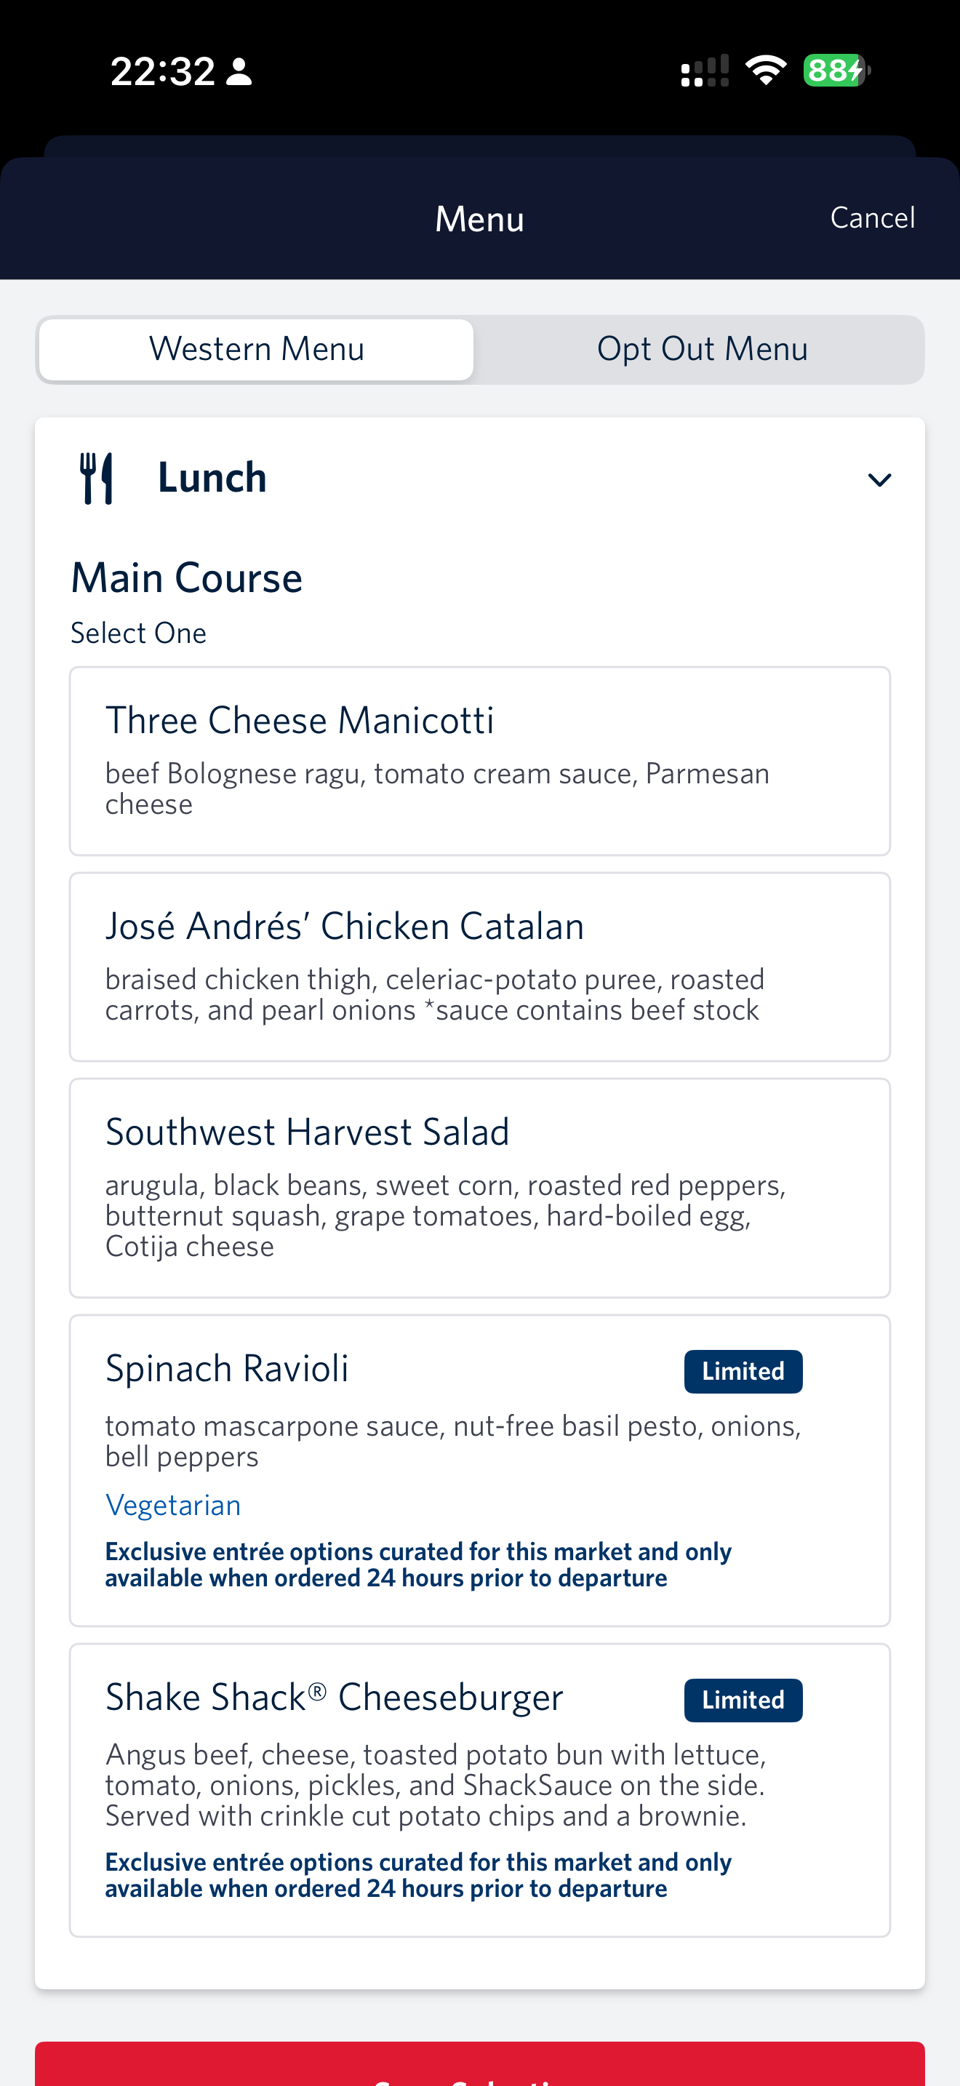Tap the cellular signal bars icon
Viewport: 960px width, 2086px height.
point(704,71)
